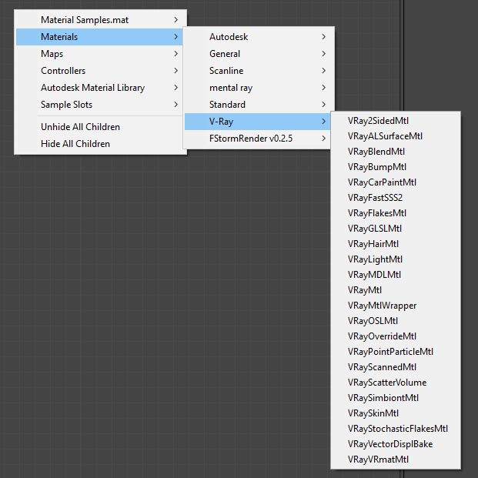Expand the Standard materials category
The width and height of the screenshot is (478, 478).
(x=258, y=105)
